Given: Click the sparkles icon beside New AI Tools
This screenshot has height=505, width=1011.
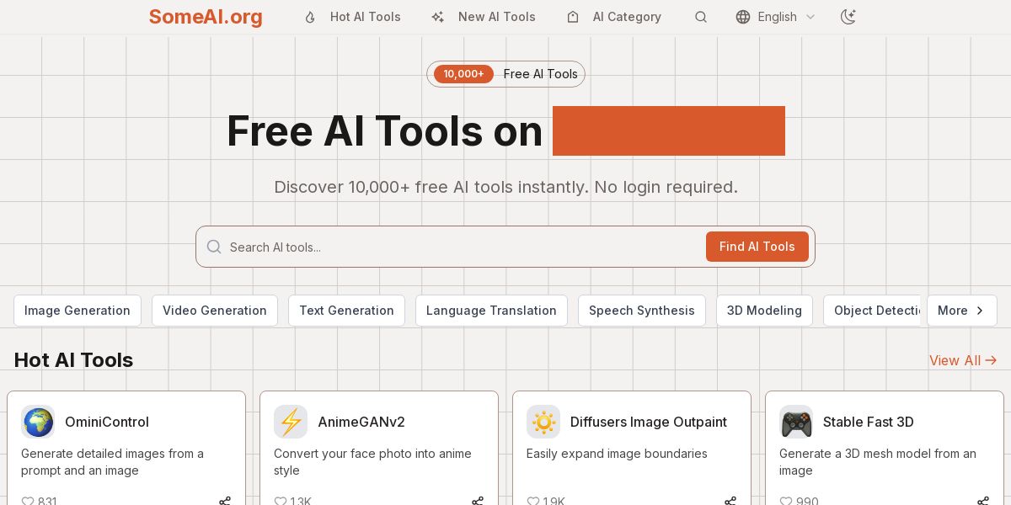Looking at the screenshot, I should 437,17.
